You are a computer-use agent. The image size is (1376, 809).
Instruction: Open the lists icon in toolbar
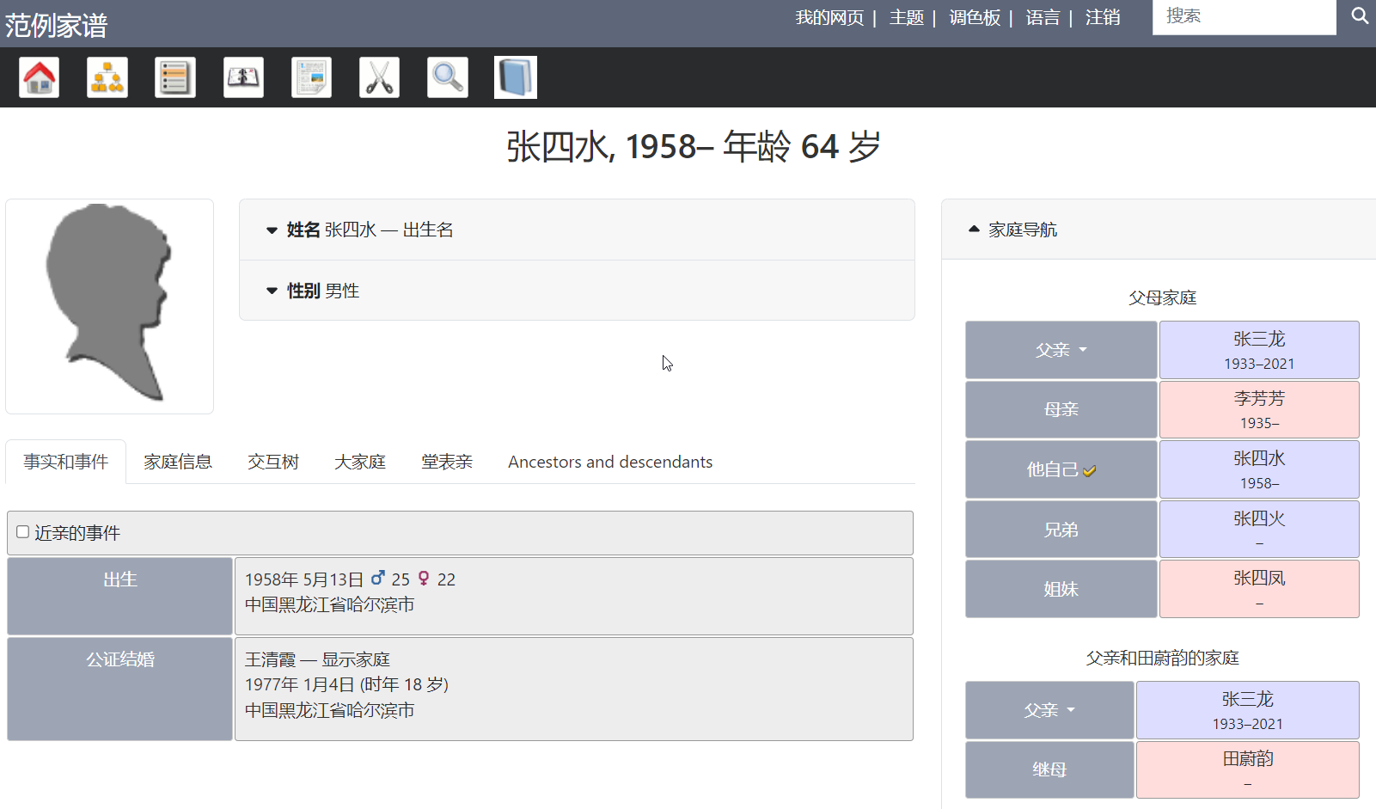pyautogui.click(x=175, y=77)
